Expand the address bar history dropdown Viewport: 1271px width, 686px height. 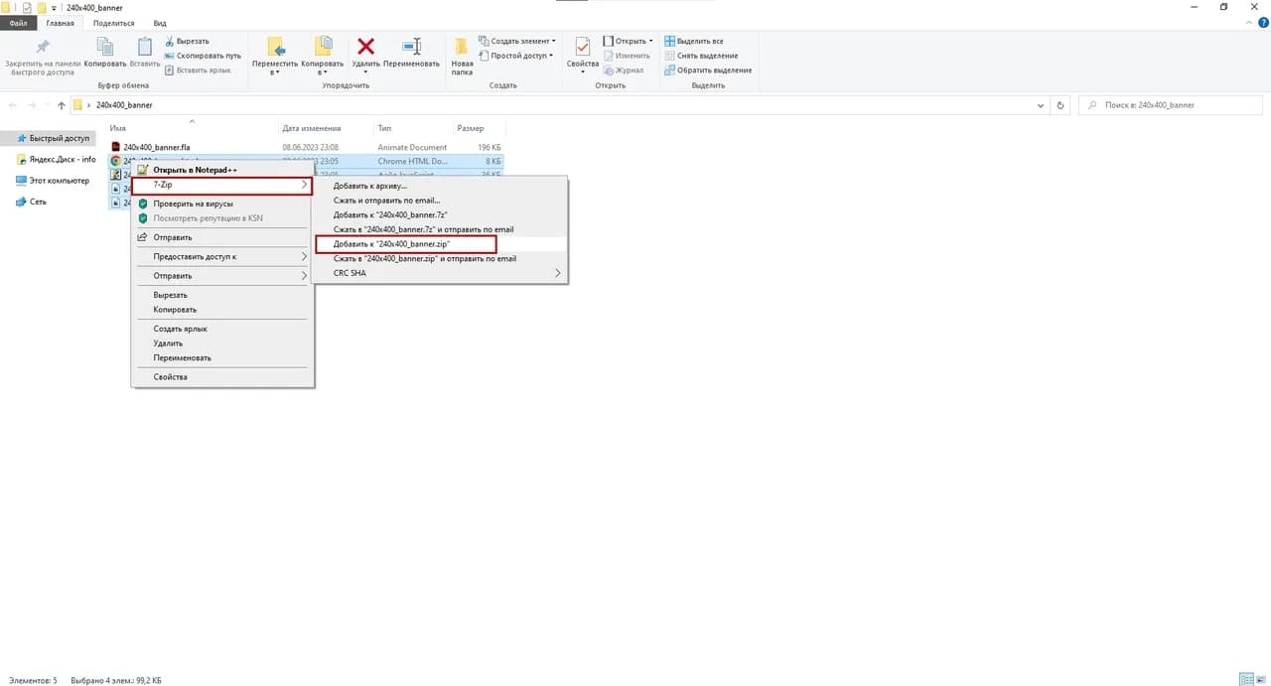tap(1041, 104)
